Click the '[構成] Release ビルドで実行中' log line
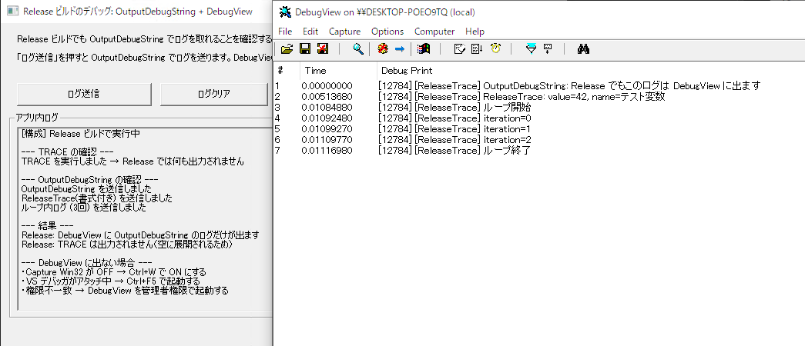805x346 pixels. click(81, 134)
